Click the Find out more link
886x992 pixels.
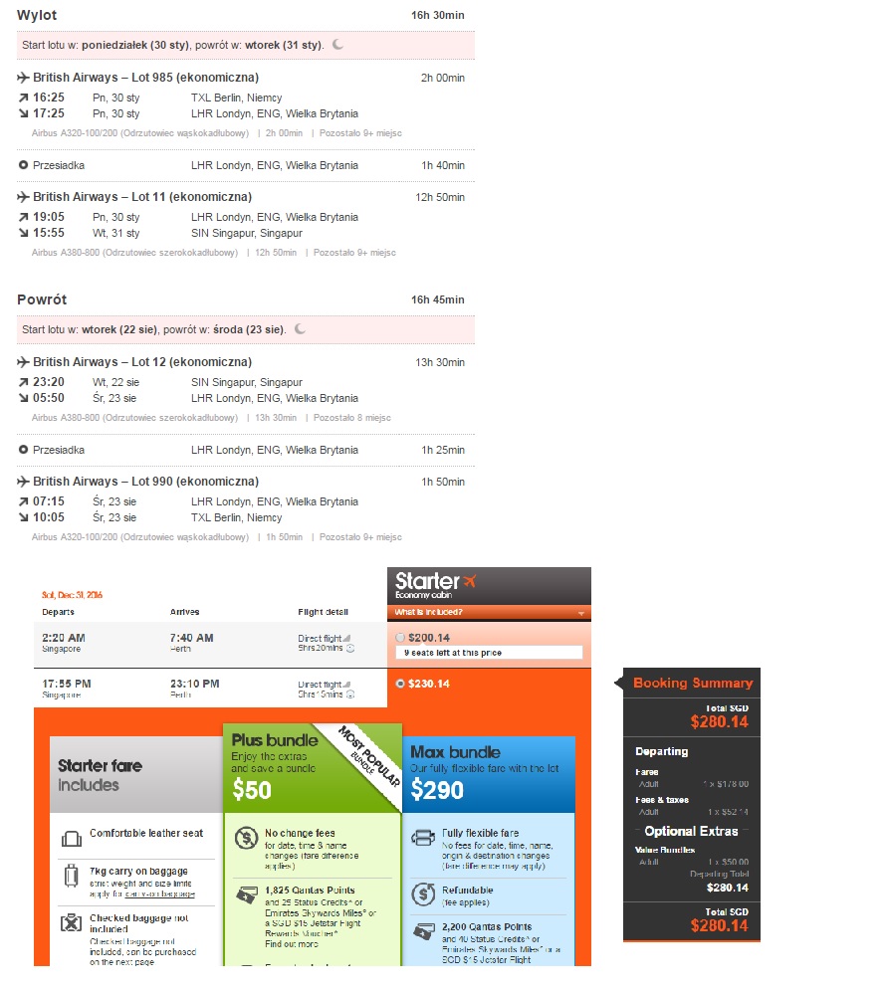pos(292,944)
